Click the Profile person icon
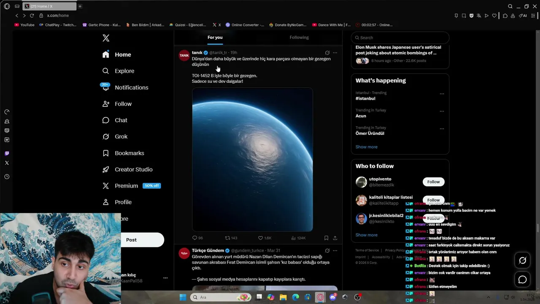 (x=106, y=202)
